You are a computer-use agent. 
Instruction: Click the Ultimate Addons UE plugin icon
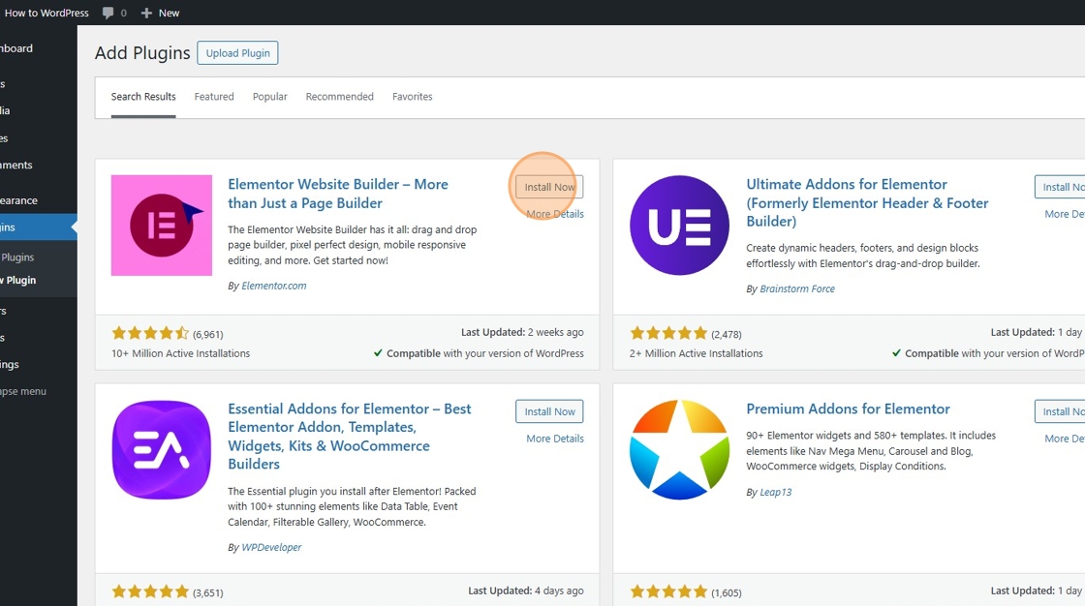(679, 226)
